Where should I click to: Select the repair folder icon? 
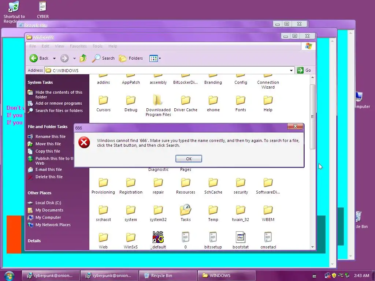tap(158, 183)
